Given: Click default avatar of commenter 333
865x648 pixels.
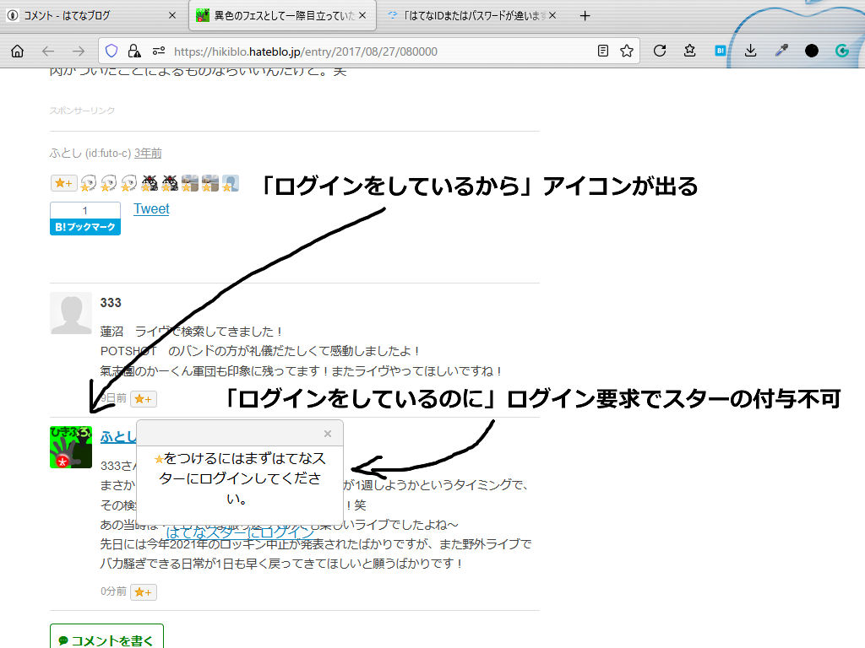Looking at the screenshot, I should (x=71, y=313).
